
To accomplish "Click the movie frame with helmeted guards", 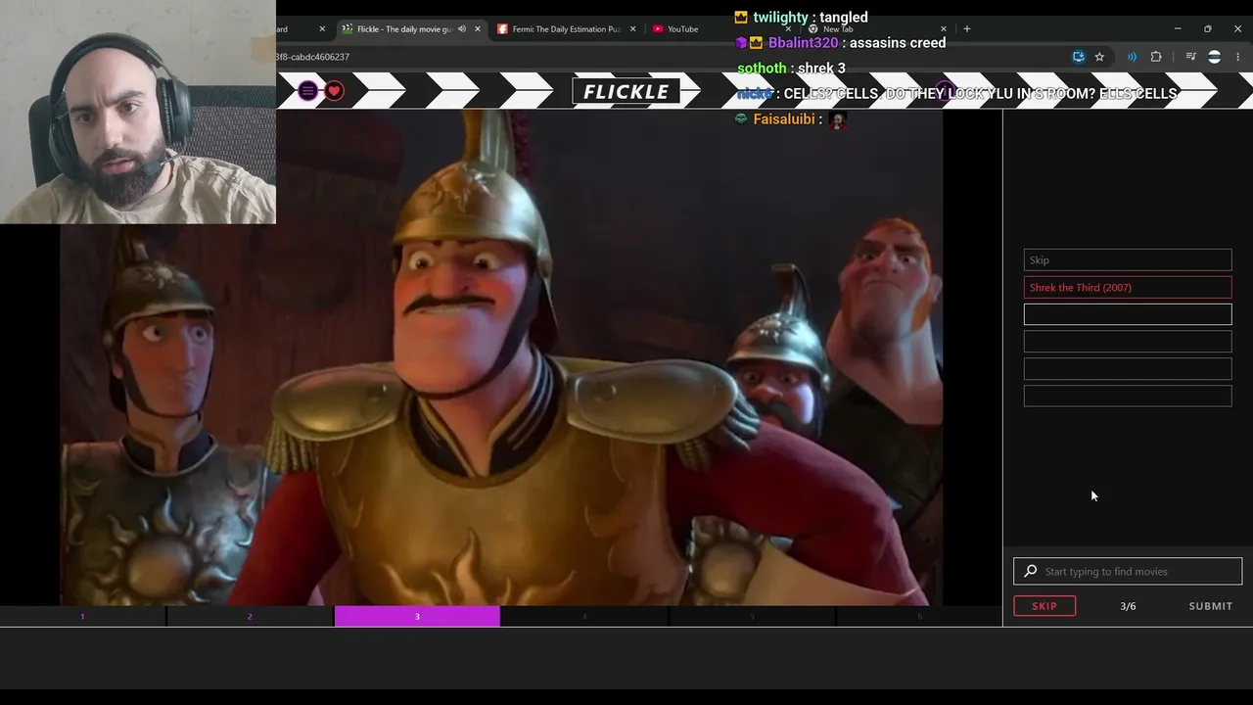I will point(501,357).
